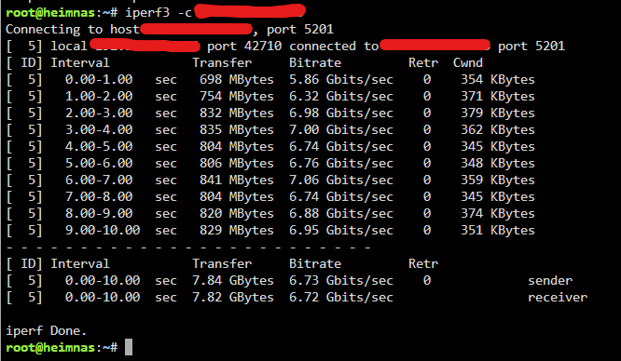This screenshot has width=621, height=361.
Task: Click the 7.84 GBytes total transfer
Action: tap(233, 280)
